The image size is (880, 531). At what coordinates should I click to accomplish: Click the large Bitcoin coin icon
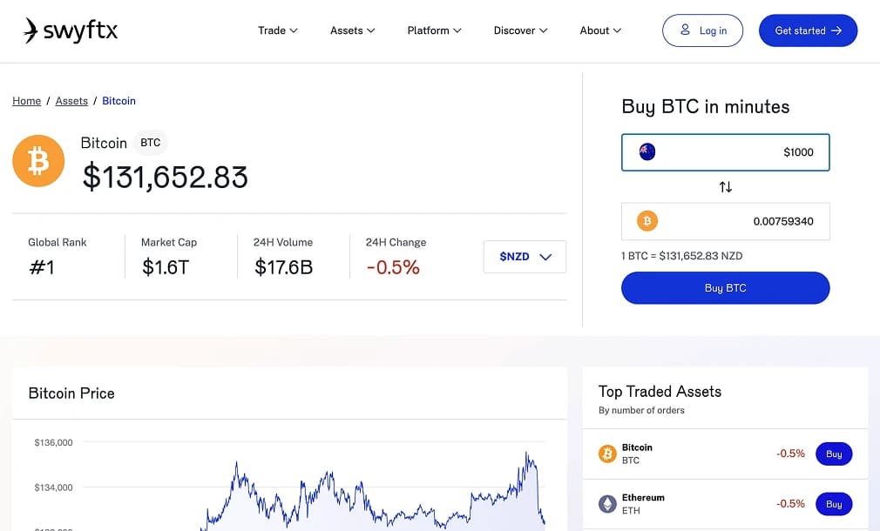38,161
